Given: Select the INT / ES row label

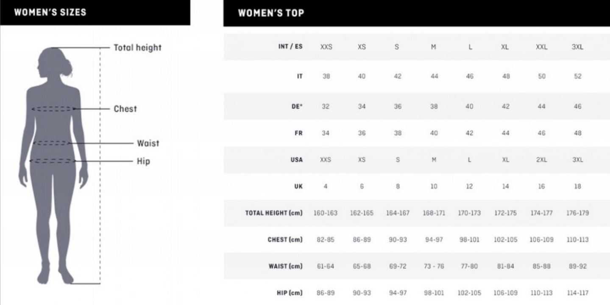Looking at the screenshot, I should point(290,47).
